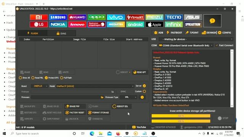
Task: Open the Reboot dropdown arrow
Action: tap(130, 72)
